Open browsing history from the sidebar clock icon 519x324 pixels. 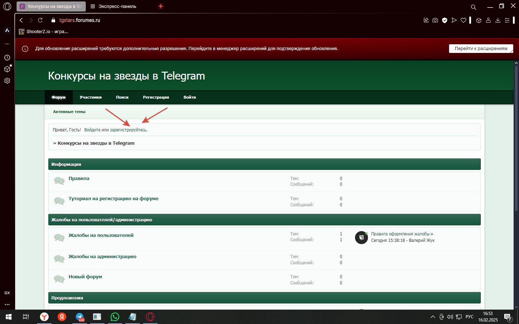[7, 58]
